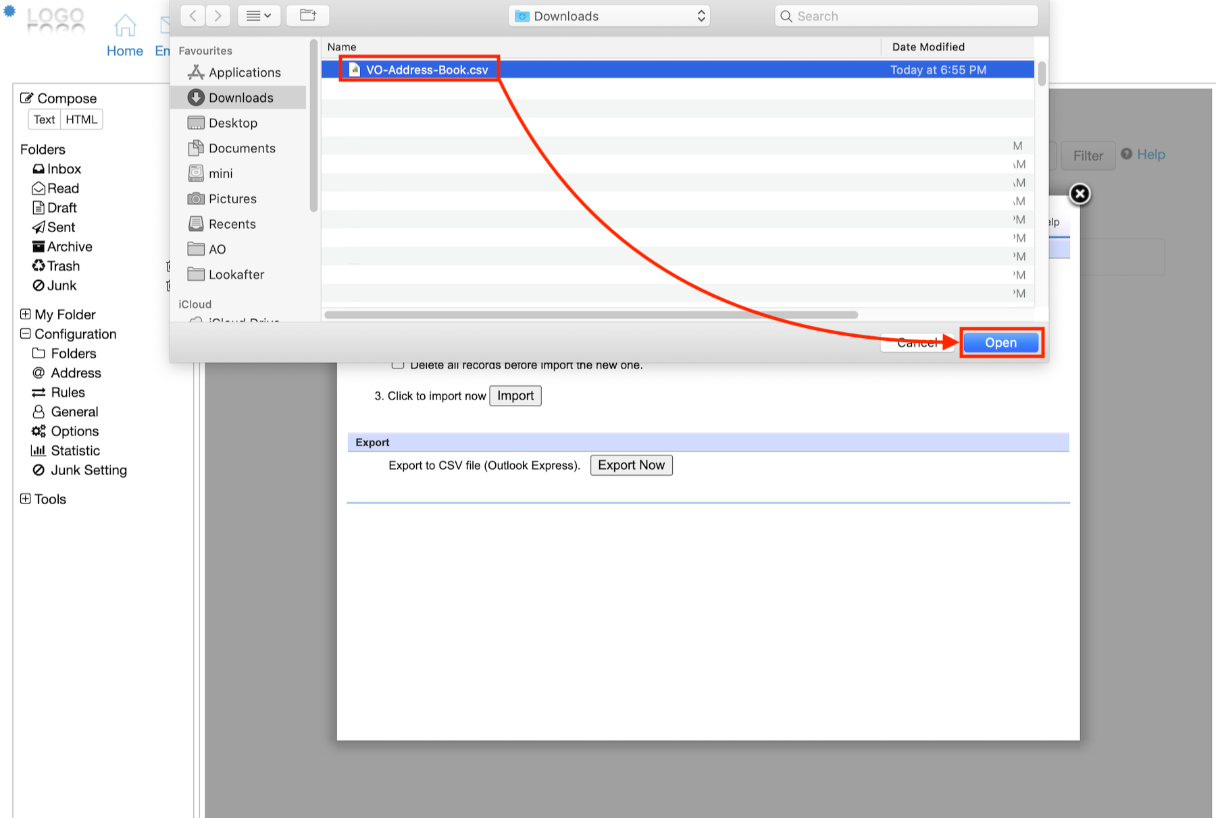Click the Home icon in top navigation

coord(125,26)
